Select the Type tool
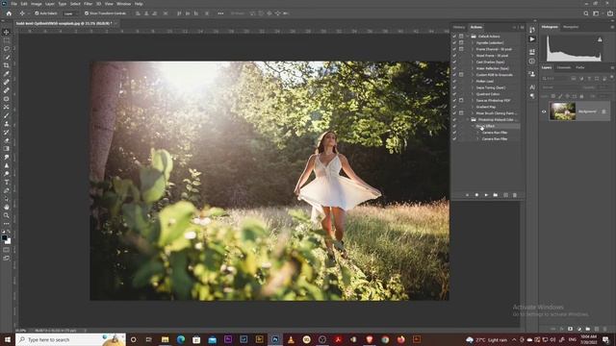 point(7,182)
